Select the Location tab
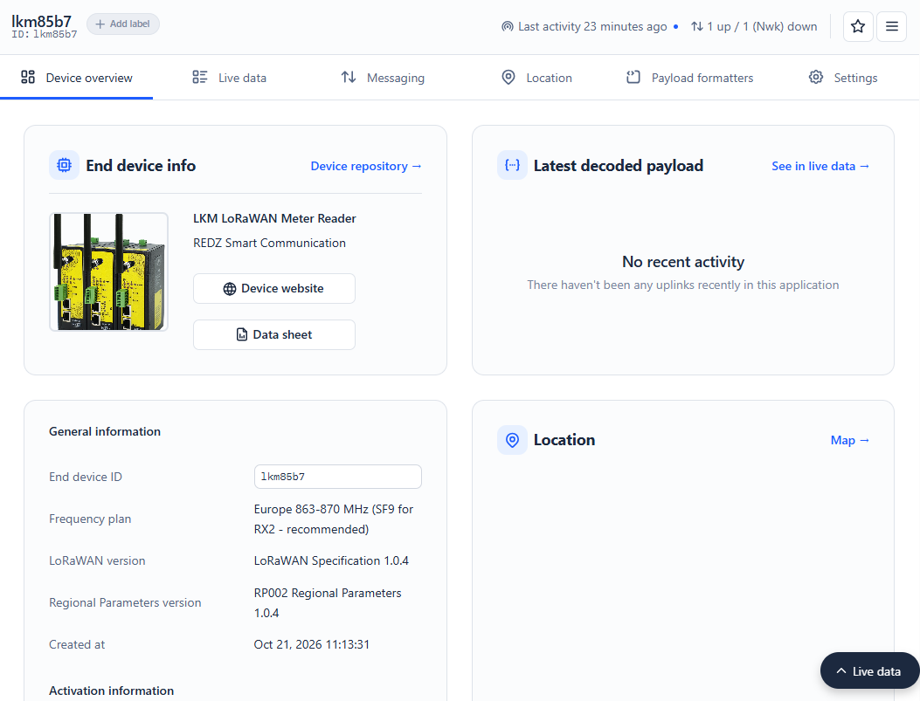Image resolution: width=920 pixels, height=701 pixels. 536,78
